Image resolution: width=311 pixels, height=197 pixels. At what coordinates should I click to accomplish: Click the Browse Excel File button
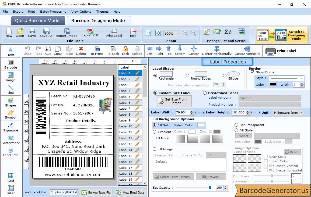[96, 192]
